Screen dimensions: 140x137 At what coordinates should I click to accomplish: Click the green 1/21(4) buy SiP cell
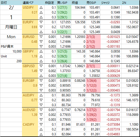tap(64, 76)
